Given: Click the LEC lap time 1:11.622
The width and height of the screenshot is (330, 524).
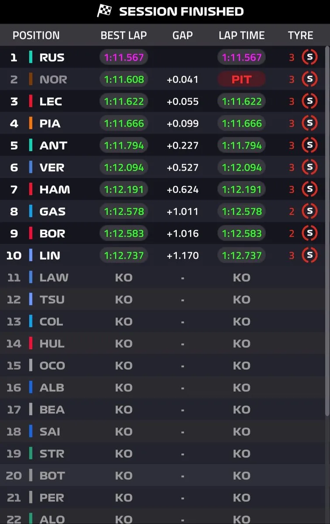Looking at the screenshot, I should click(241, 101).
